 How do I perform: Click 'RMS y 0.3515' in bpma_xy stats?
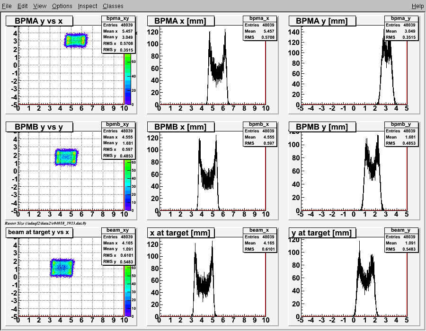click(x=118, y=50)
